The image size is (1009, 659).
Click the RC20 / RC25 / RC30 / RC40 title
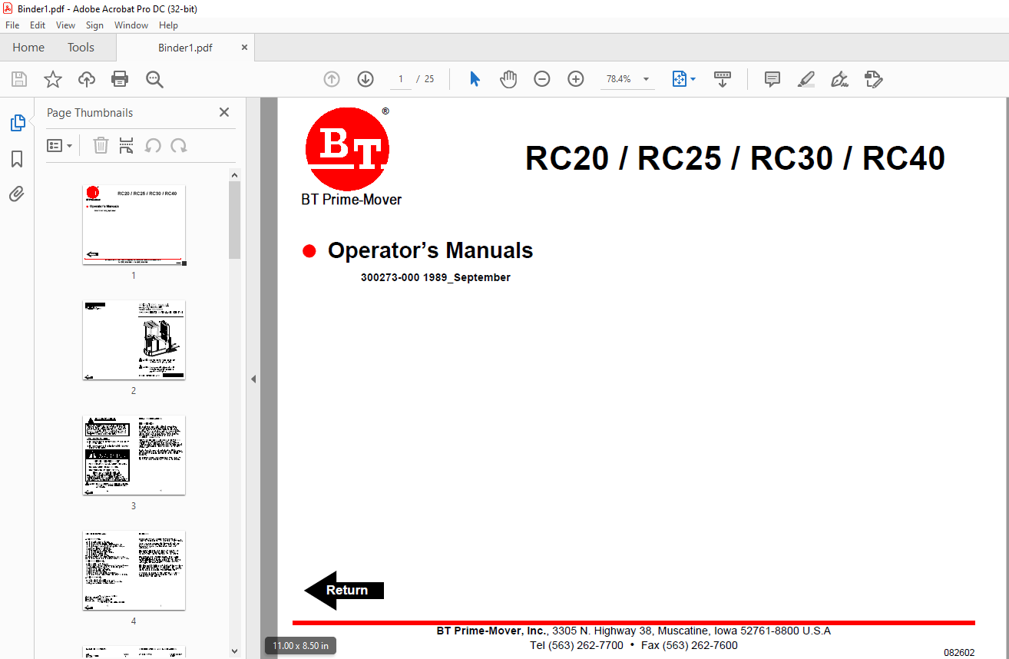coord(735,159)
